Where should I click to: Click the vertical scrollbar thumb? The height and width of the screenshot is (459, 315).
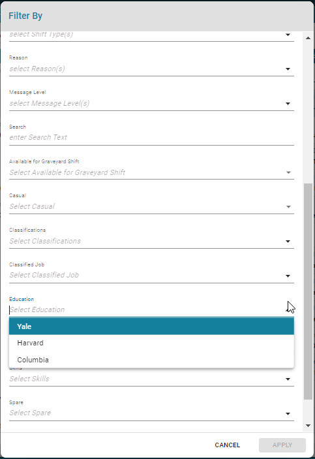tap(308, 292)
